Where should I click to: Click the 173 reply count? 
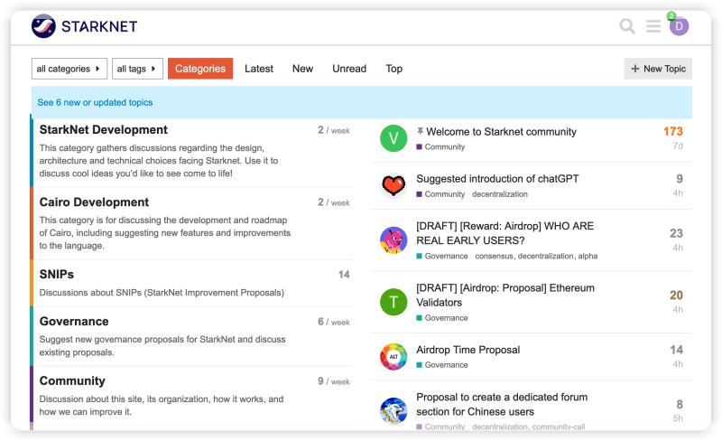(672, 131)
